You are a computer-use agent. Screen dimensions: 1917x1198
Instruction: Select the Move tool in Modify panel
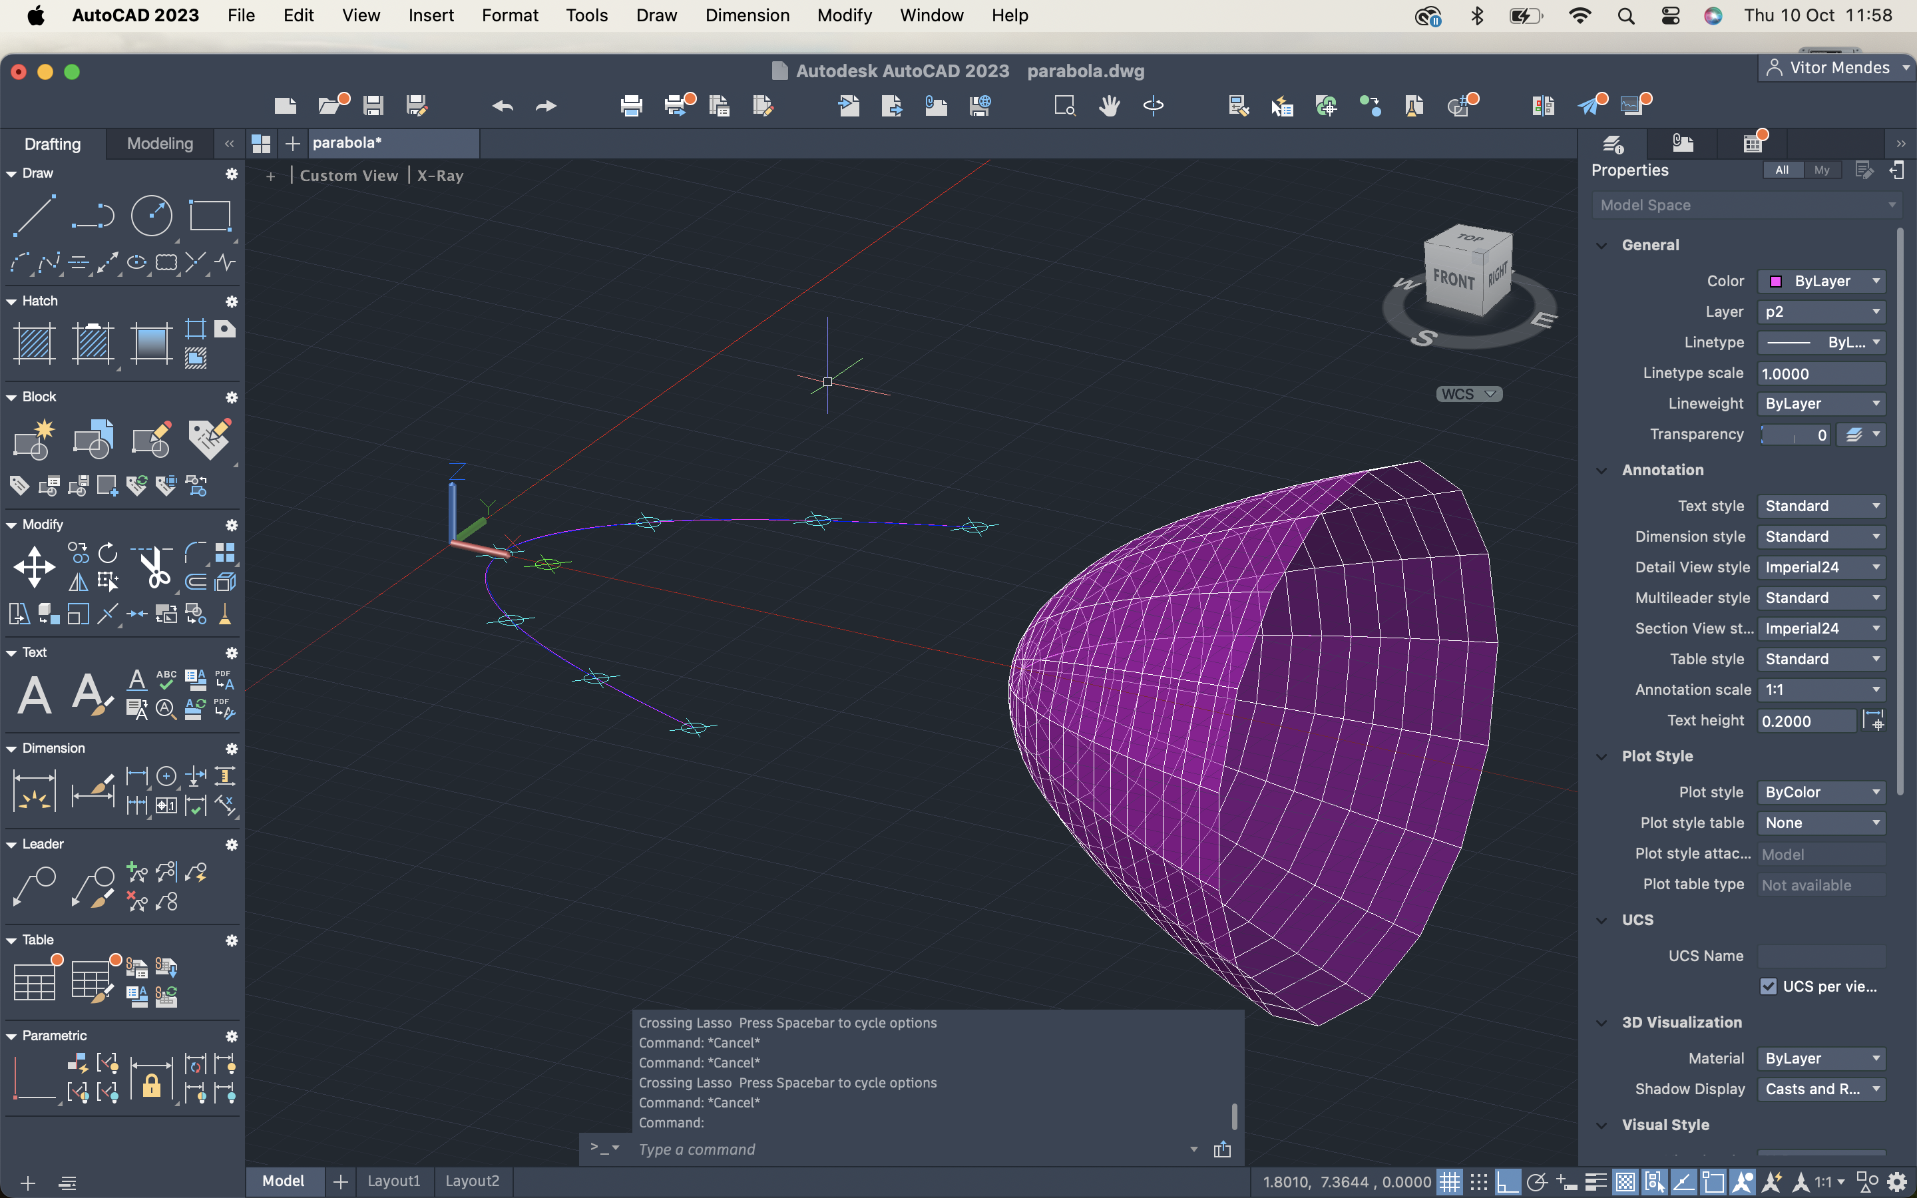pyautogui.click(x=34, y=567)
